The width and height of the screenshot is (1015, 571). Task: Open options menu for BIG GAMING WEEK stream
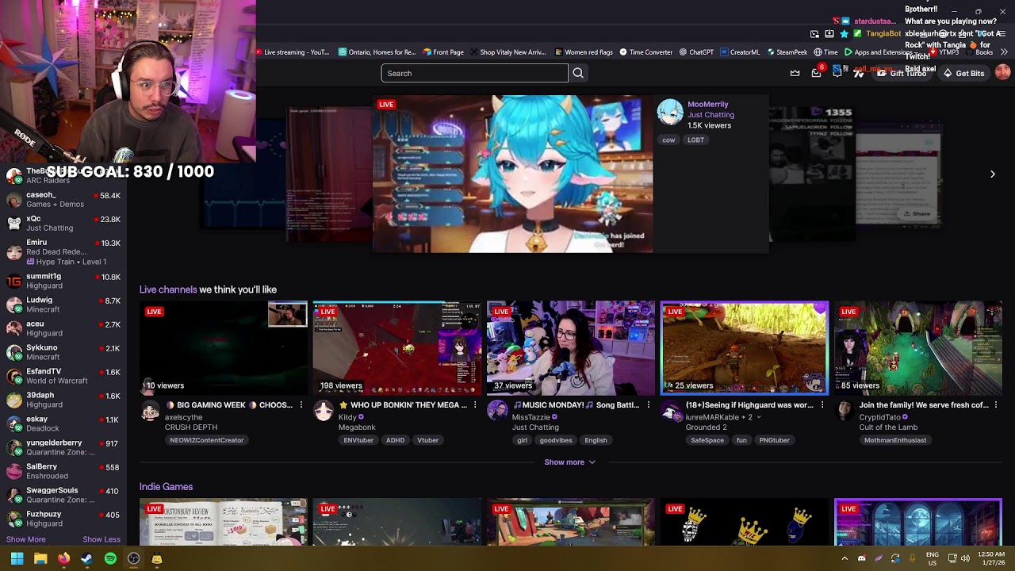[301, 405]
